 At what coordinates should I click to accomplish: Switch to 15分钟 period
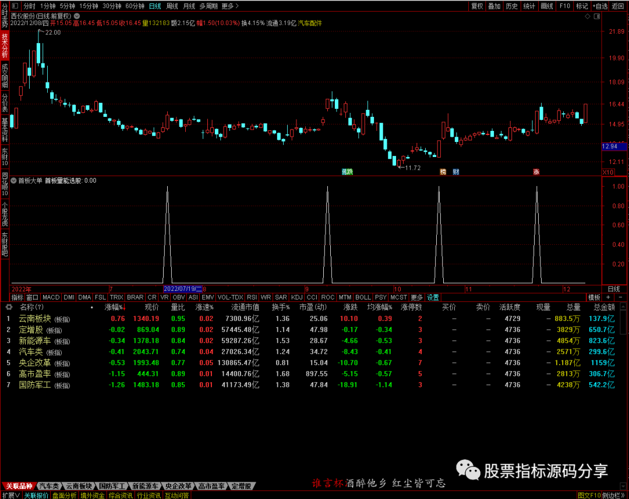[89, 6]
